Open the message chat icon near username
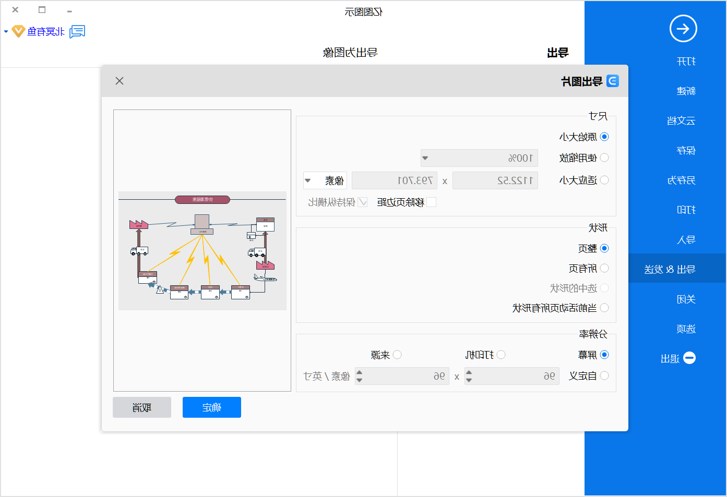This screenshot has width=727, height=497. (x=77, y=32)
